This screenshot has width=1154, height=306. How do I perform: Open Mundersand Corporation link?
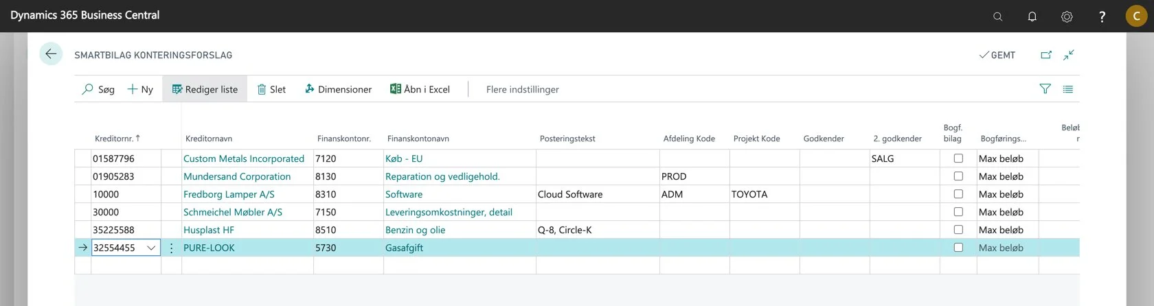coord(237,176)
